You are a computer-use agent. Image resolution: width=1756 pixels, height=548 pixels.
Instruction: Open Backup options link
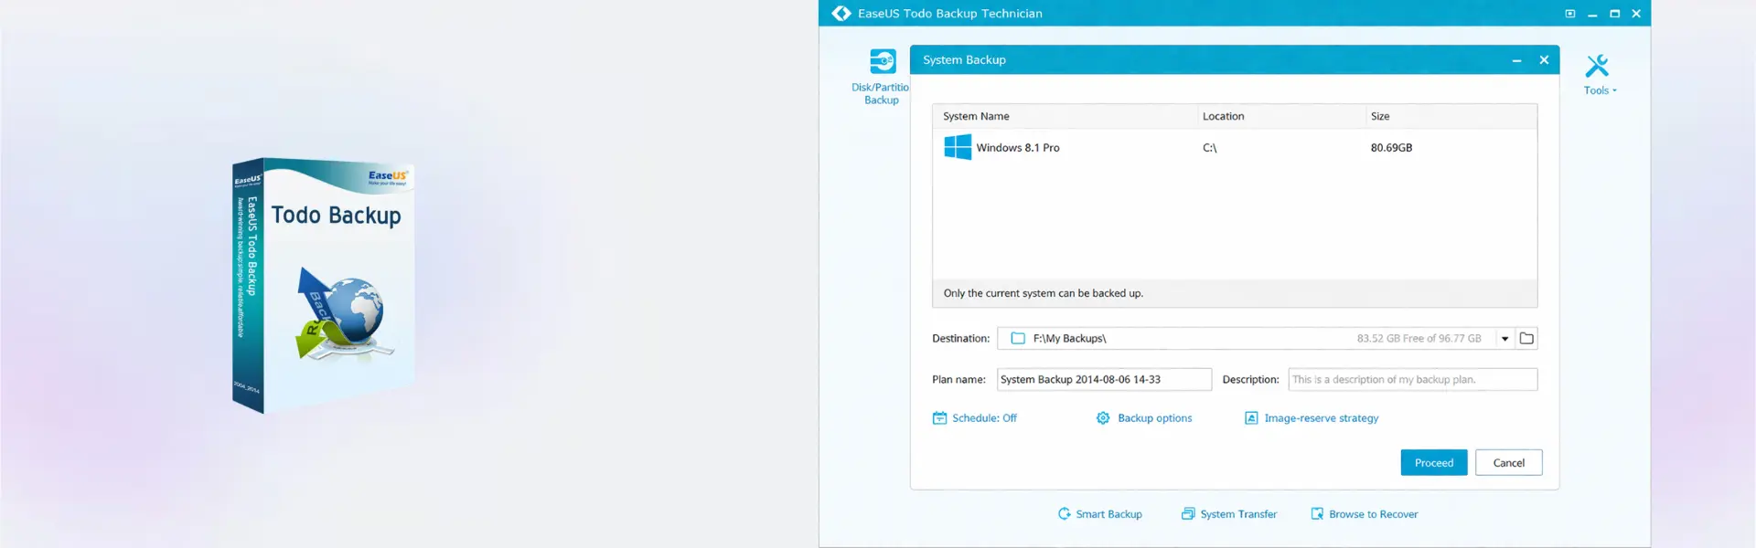(1154, 418)
